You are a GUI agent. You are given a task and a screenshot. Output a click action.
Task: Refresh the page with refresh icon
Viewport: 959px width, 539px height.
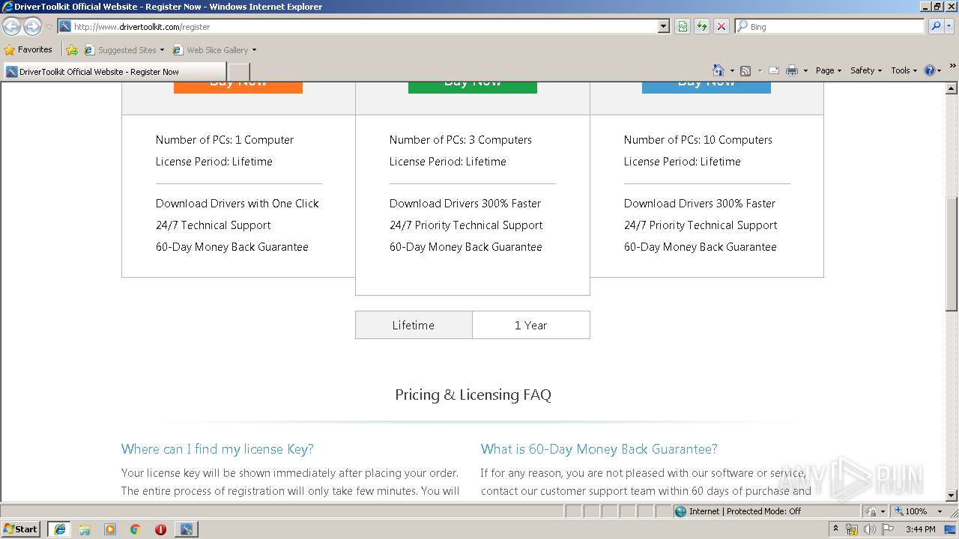pos(702,26)
